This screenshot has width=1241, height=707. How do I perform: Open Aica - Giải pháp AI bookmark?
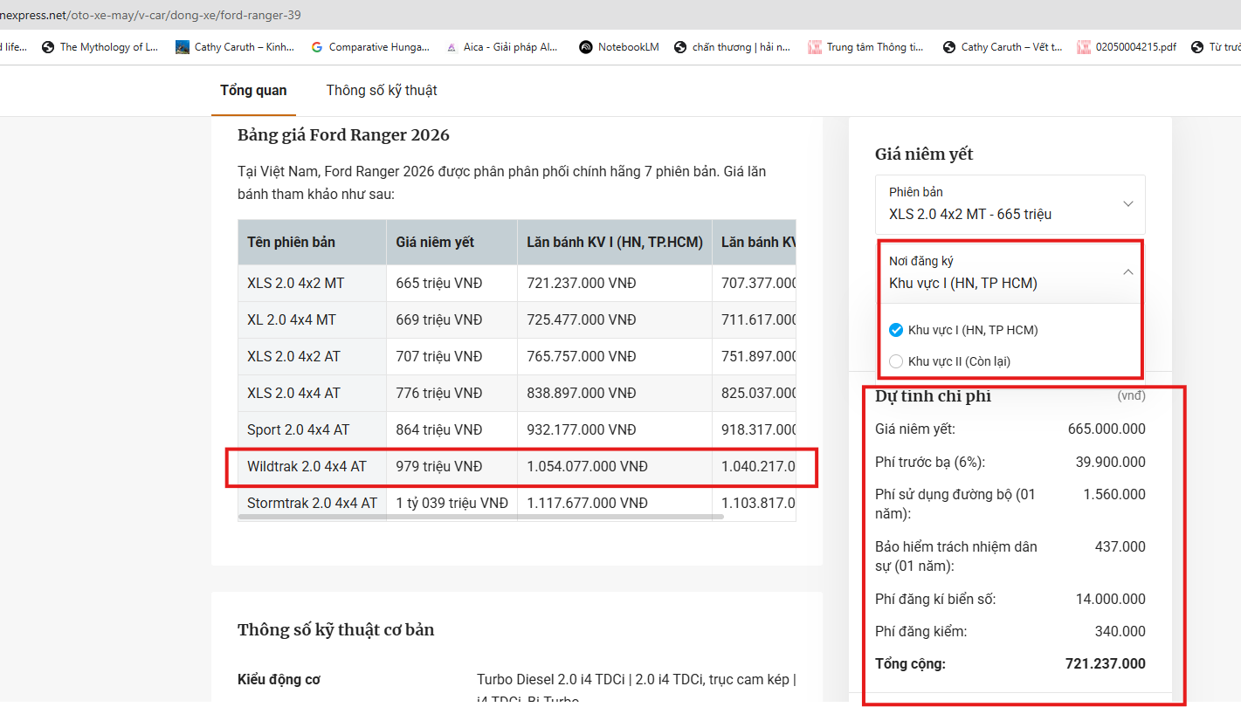pyautogui.click(x=502, y=47)
